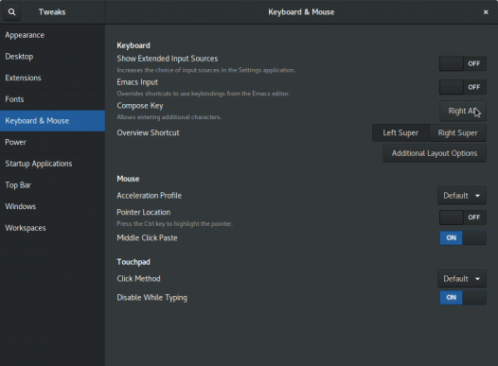This screenshot has width=498, height=366.
Task: Click the Mouse section heading
Action: (128, 179)
